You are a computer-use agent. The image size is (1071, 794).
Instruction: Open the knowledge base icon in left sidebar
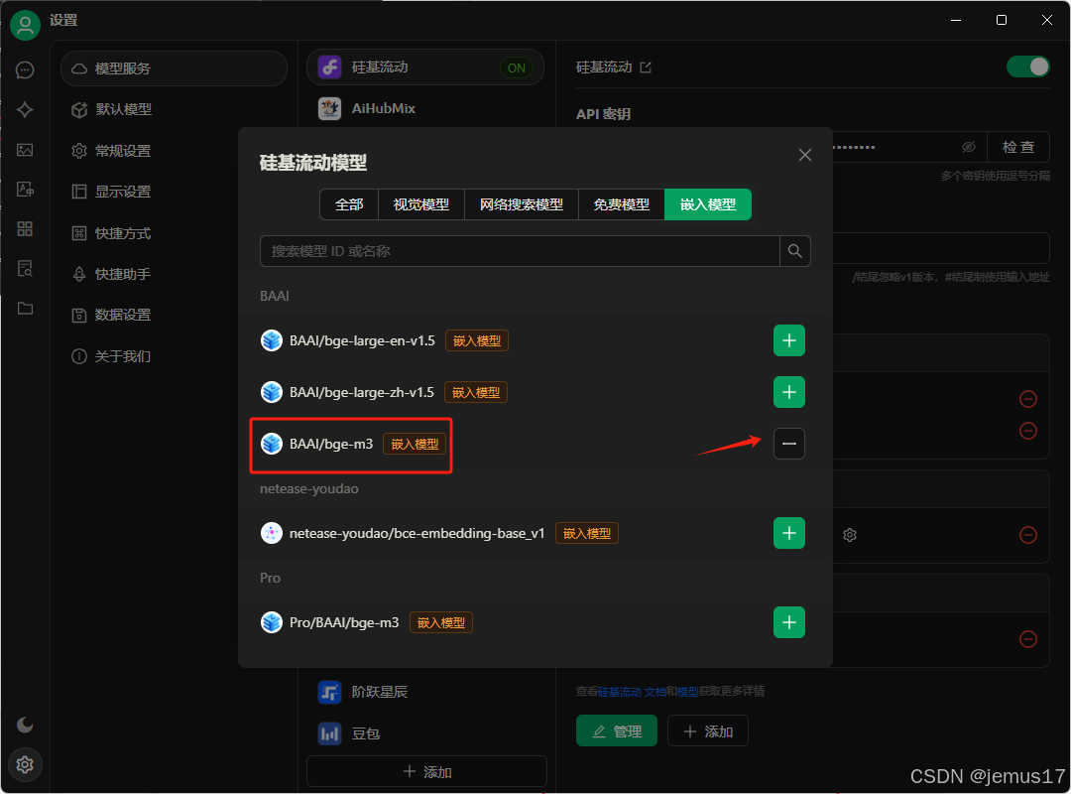(25, 268)
